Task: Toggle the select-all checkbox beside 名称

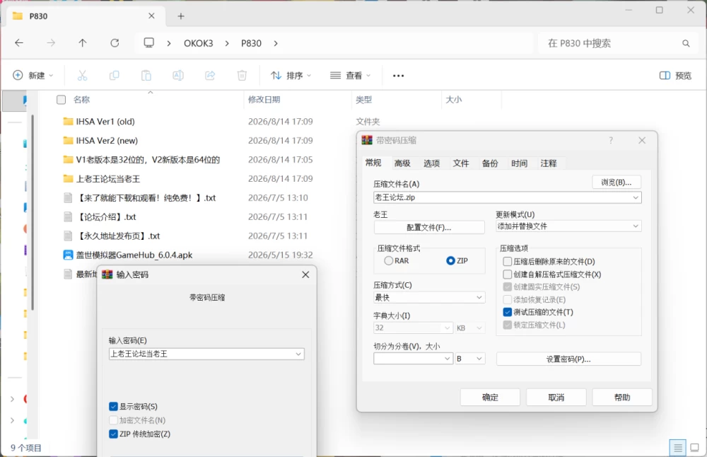Action: (62, 100)
